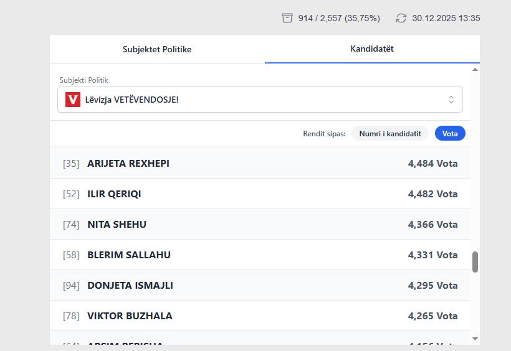Viewport: 511px width, 351px height.
Task: Click the up arrow of the scrollbar
Action: [x=475, y=69]
